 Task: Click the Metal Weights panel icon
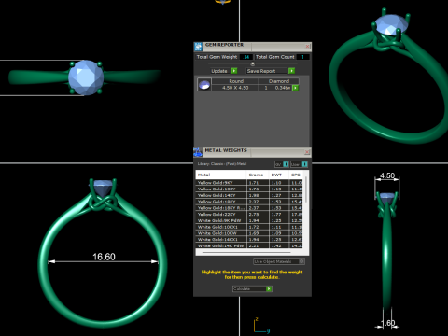pos(198,152)
